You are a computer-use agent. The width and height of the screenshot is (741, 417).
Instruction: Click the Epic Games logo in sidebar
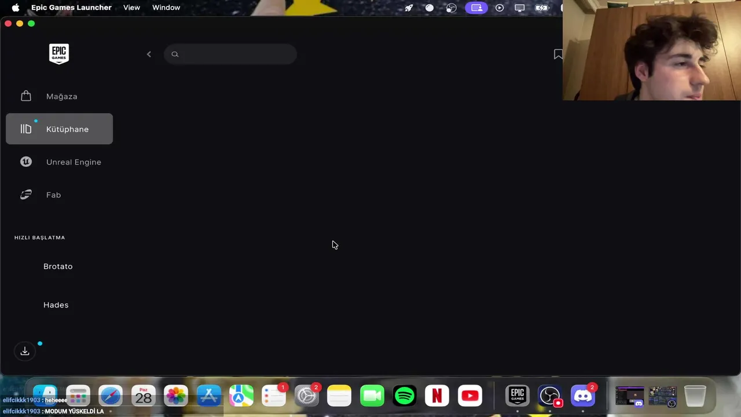coord(59,54)
